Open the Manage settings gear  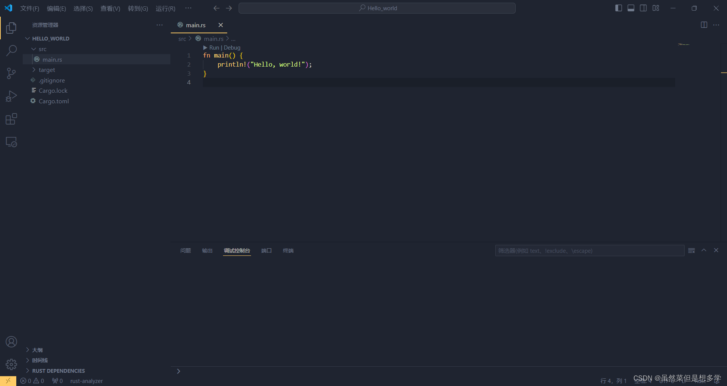click(11, 364)
